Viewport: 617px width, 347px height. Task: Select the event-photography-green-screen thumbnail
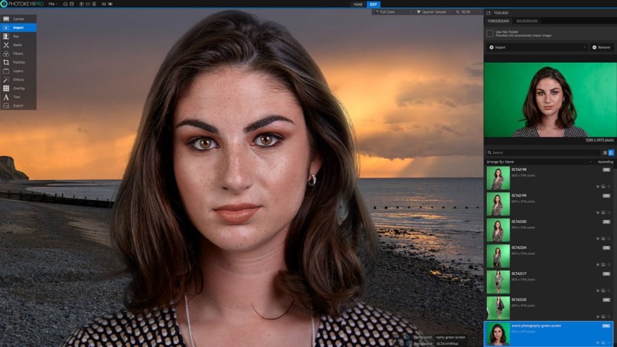pos(498,334)
